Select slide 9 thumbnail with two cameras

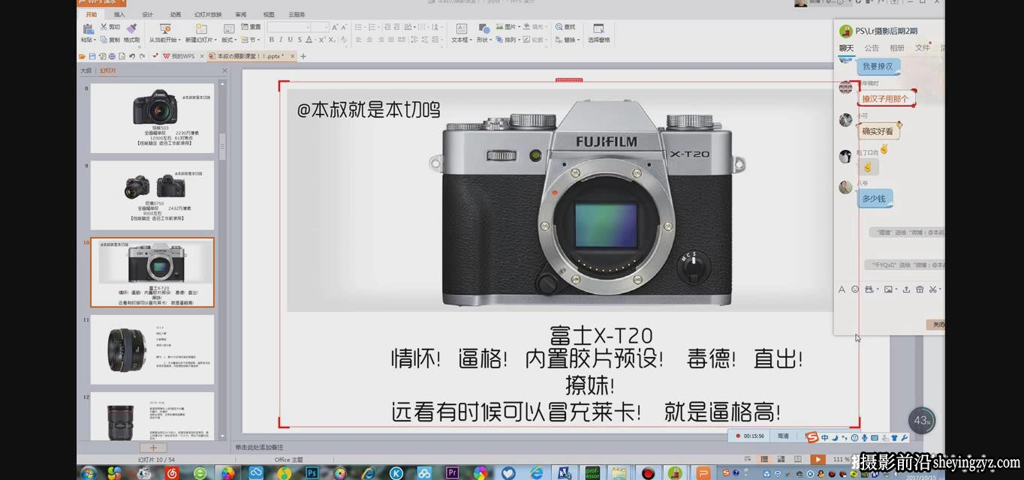tap(152, 195)
